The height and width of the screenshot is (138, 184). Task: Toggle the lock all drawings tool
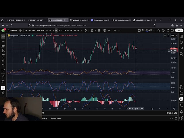click(3, 93)
